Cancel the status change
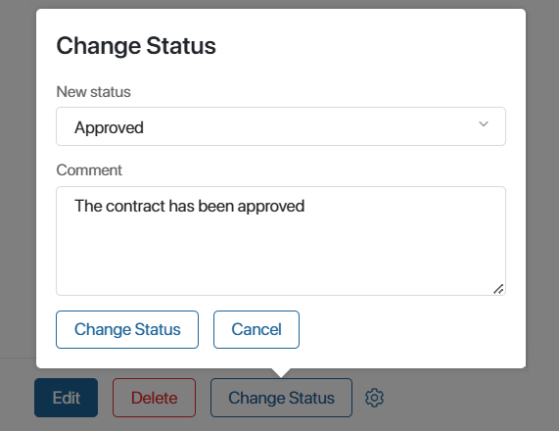The image size is (559, 431). [256, 329]
